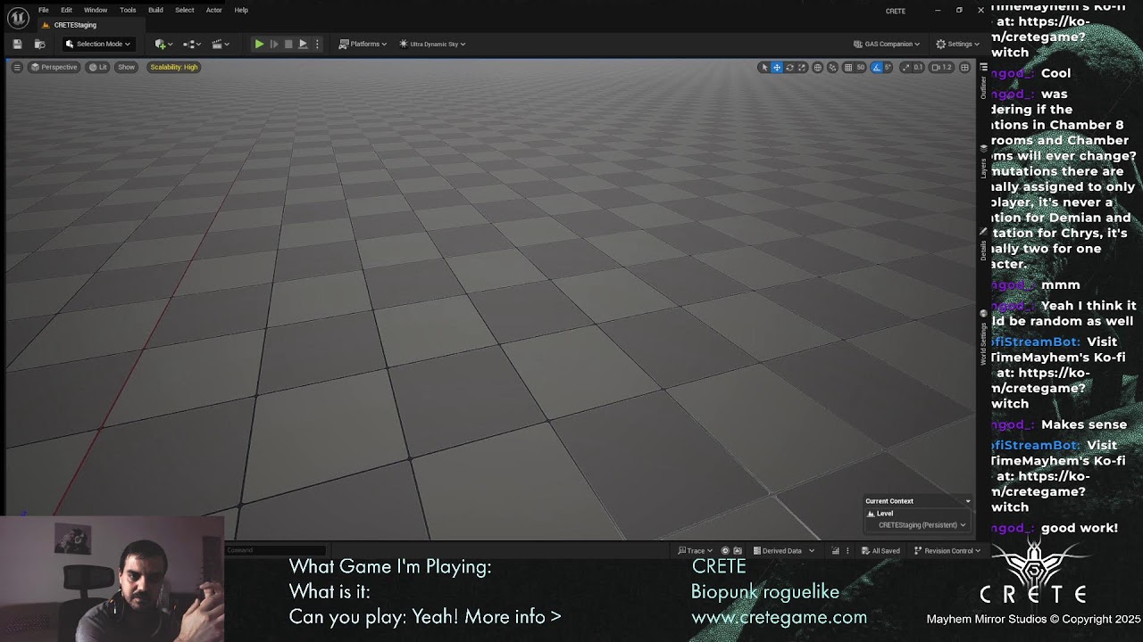
Task: Open the Layers side panel tab
Action: (983, 162)
